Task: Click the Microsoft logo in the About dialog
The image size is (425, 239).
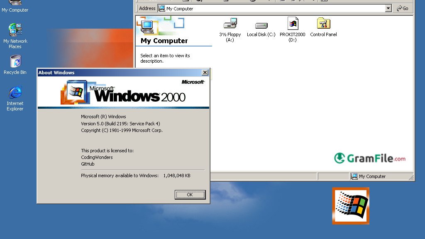Action: [193, 82]
